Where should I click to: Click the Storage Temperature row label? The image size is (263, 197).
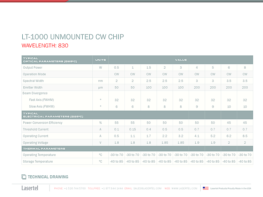coord(38,161)
